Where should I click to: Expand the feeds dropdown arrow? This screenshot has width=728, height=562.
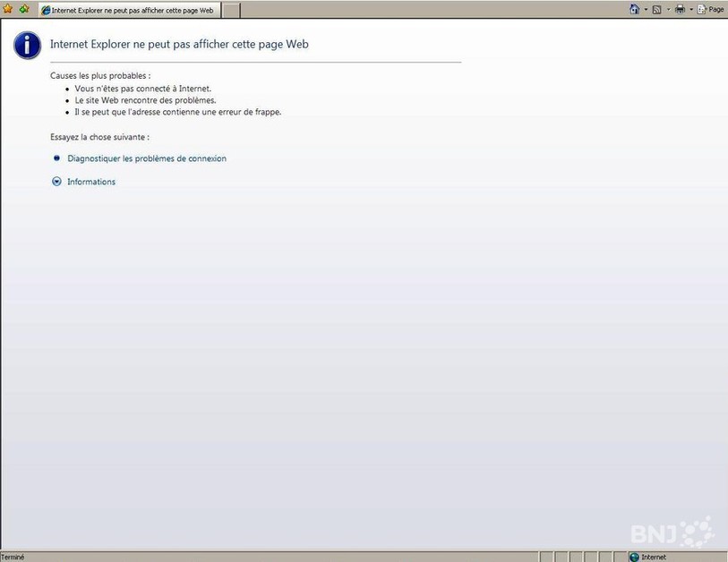point(668,10)
